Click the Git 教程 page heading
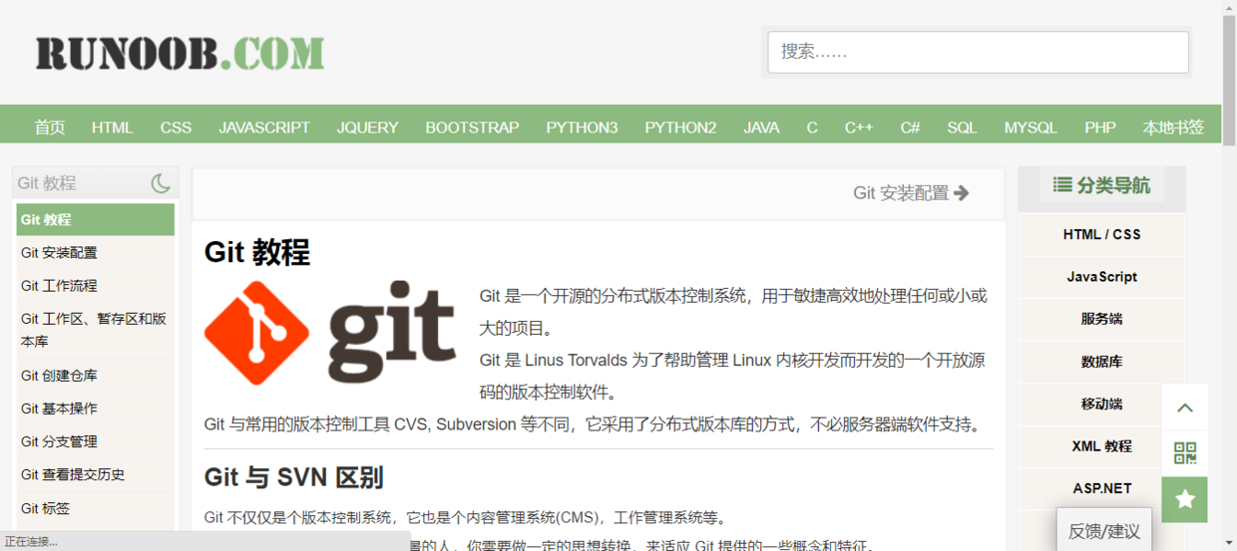This screenshot has width=1237, height=551. 257,252
